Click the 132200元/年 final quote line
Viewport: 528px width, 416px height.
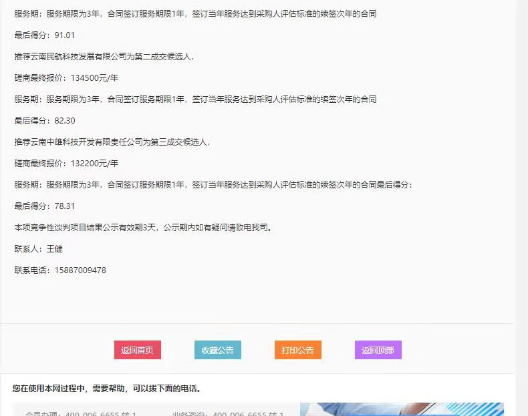[x=66, y=164]
